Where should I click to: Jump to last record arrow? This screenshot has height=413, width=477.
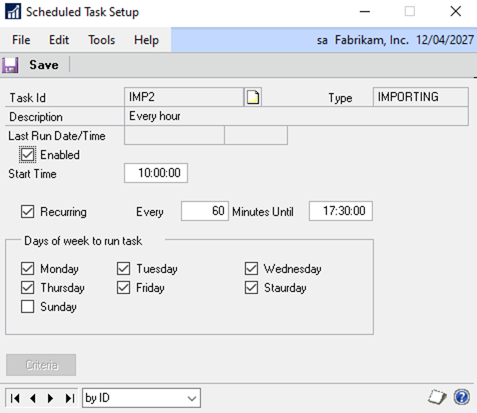click(x=69, y=398)
